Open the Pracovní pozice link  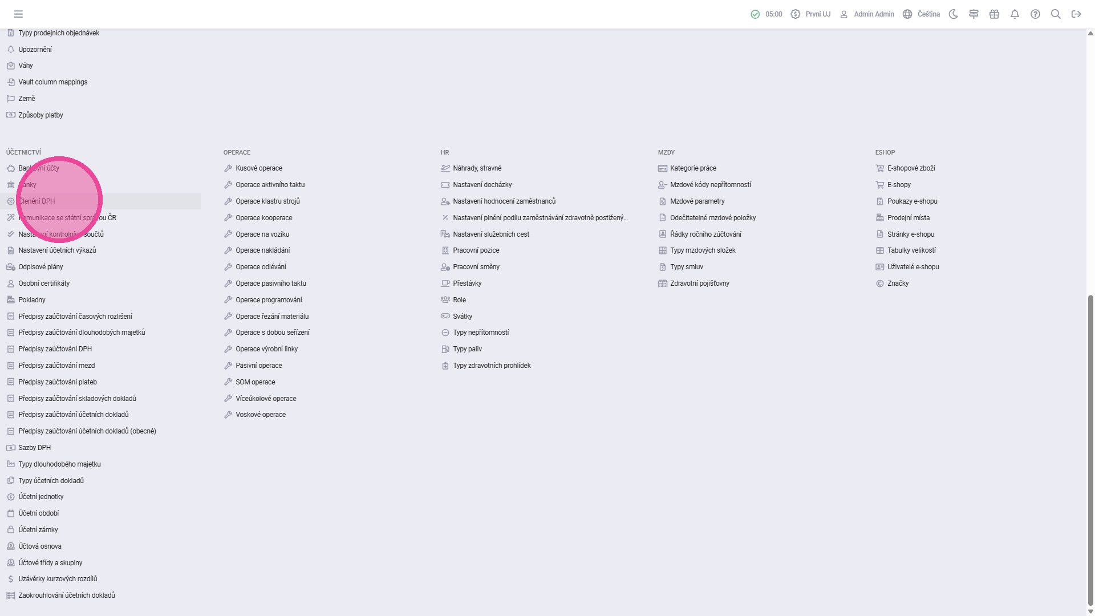(x=476, y=250)
